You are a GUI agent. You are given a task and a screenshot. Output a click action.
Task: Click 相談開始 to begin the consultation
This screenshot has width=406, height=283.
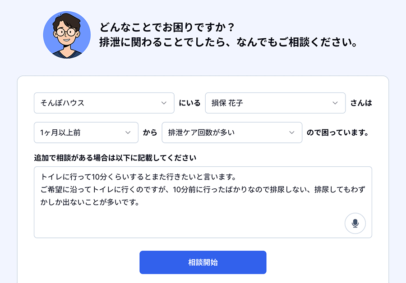203,262
